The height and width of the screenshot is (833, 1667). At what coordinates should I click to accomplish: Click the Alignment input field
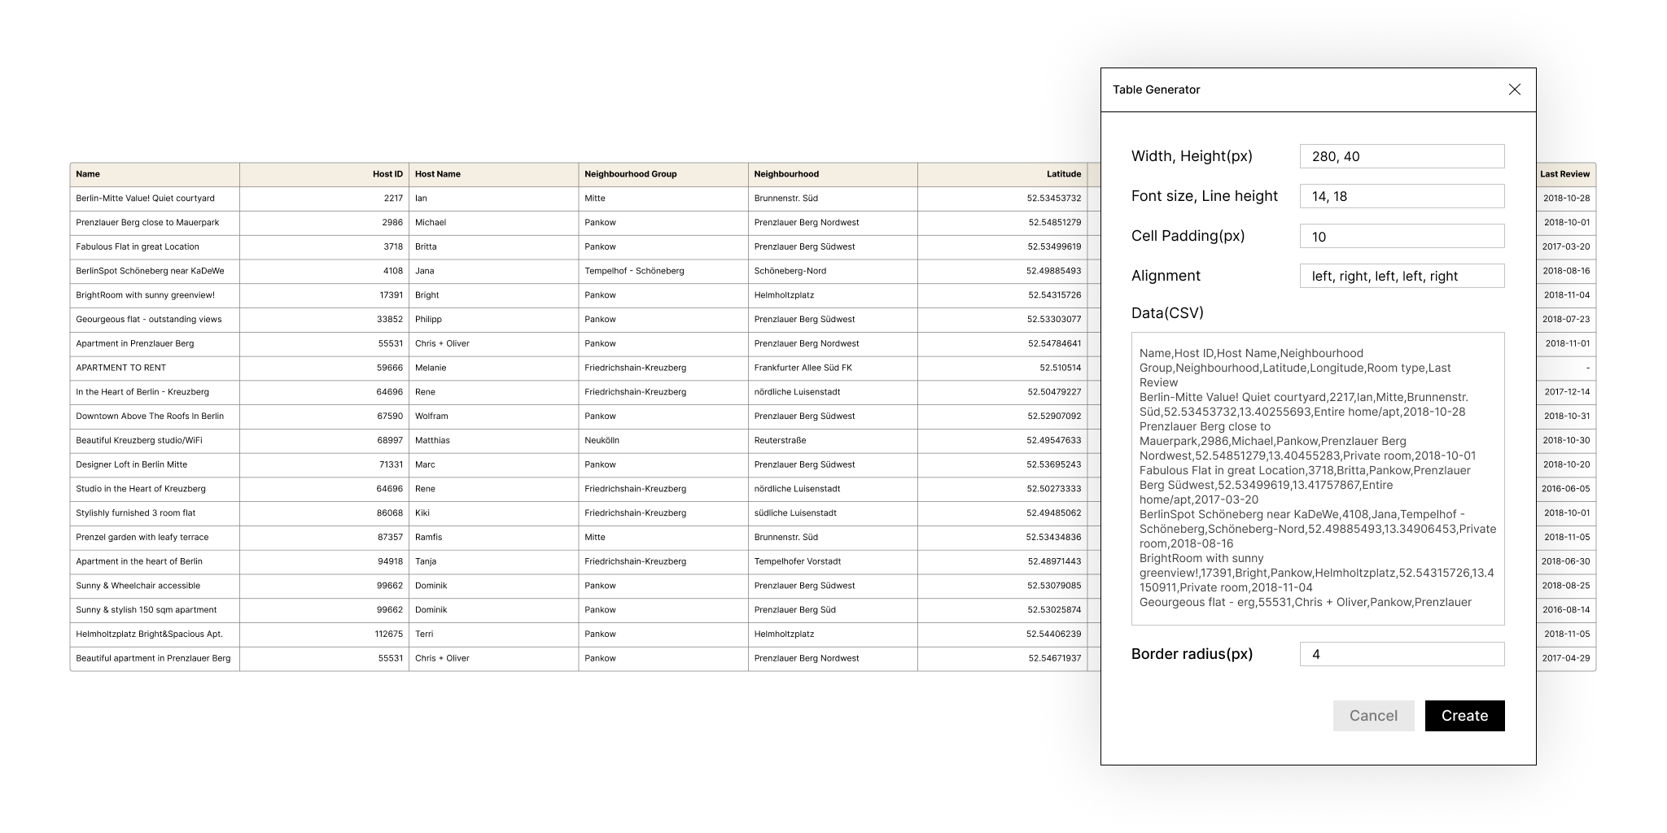point(1402,276)
